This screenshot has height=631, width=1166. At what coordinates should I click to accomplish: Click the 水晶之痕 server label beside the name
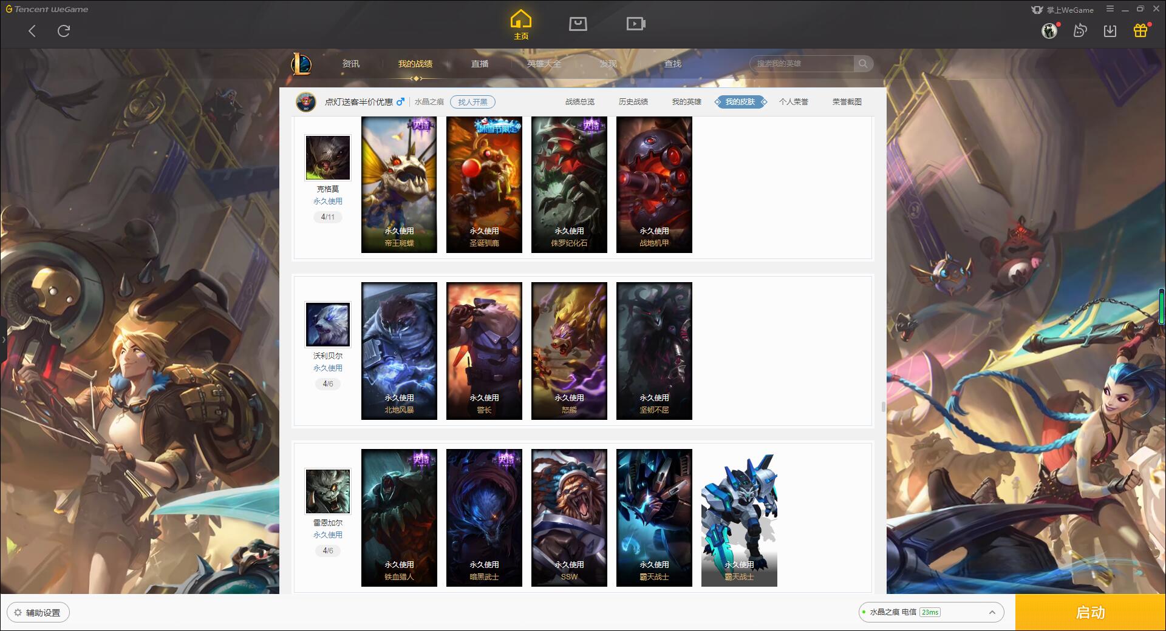point(429,102)
